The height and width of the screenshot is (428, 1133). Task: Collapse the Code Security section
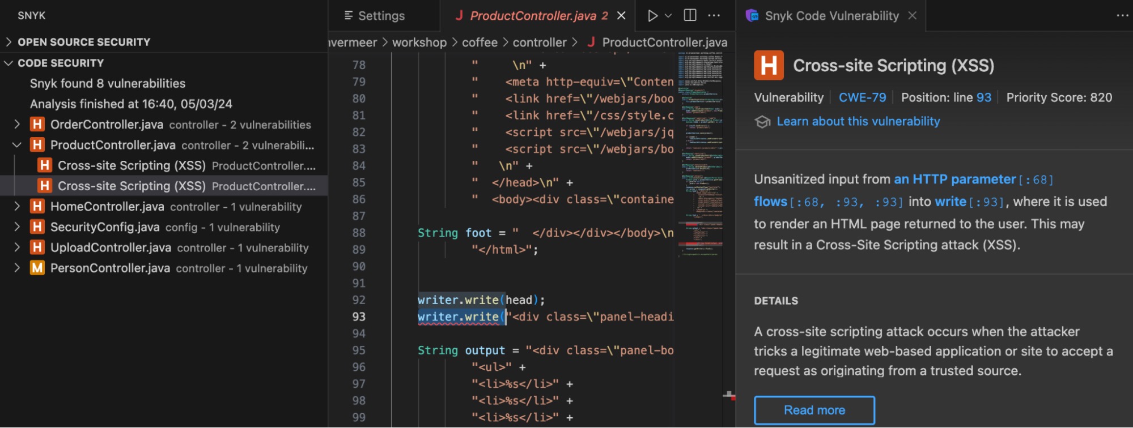pos(9,63)
